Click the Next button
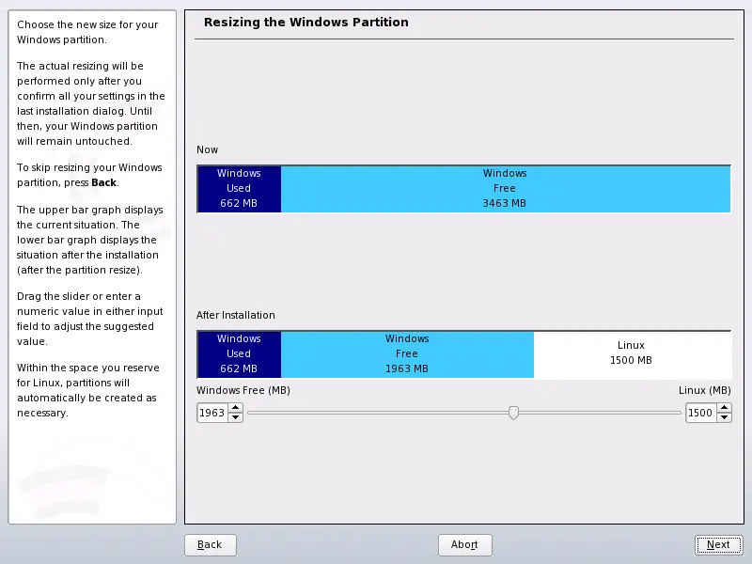This screenshot has width=752, height=564. coord(717,544)
